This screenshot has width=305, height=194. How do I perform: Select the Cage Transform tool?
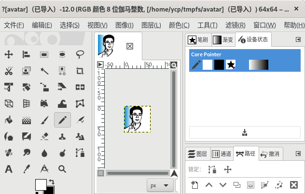pyautogui.click(x=80, y=103)
